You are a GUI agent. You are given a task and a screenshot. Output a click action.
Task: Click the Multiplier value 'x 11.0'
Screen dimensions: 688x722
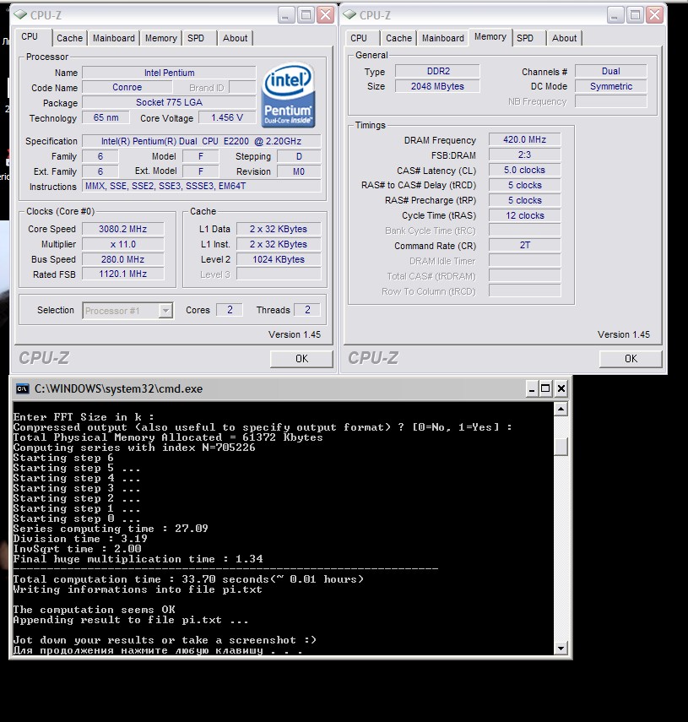coord(123,244)
